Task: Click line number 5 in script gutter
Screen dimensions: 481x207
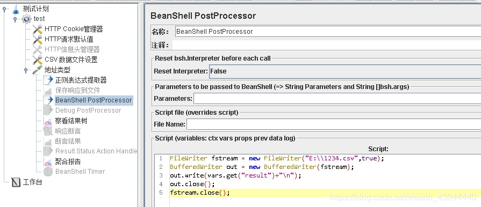Action: (x=161, y=193)
